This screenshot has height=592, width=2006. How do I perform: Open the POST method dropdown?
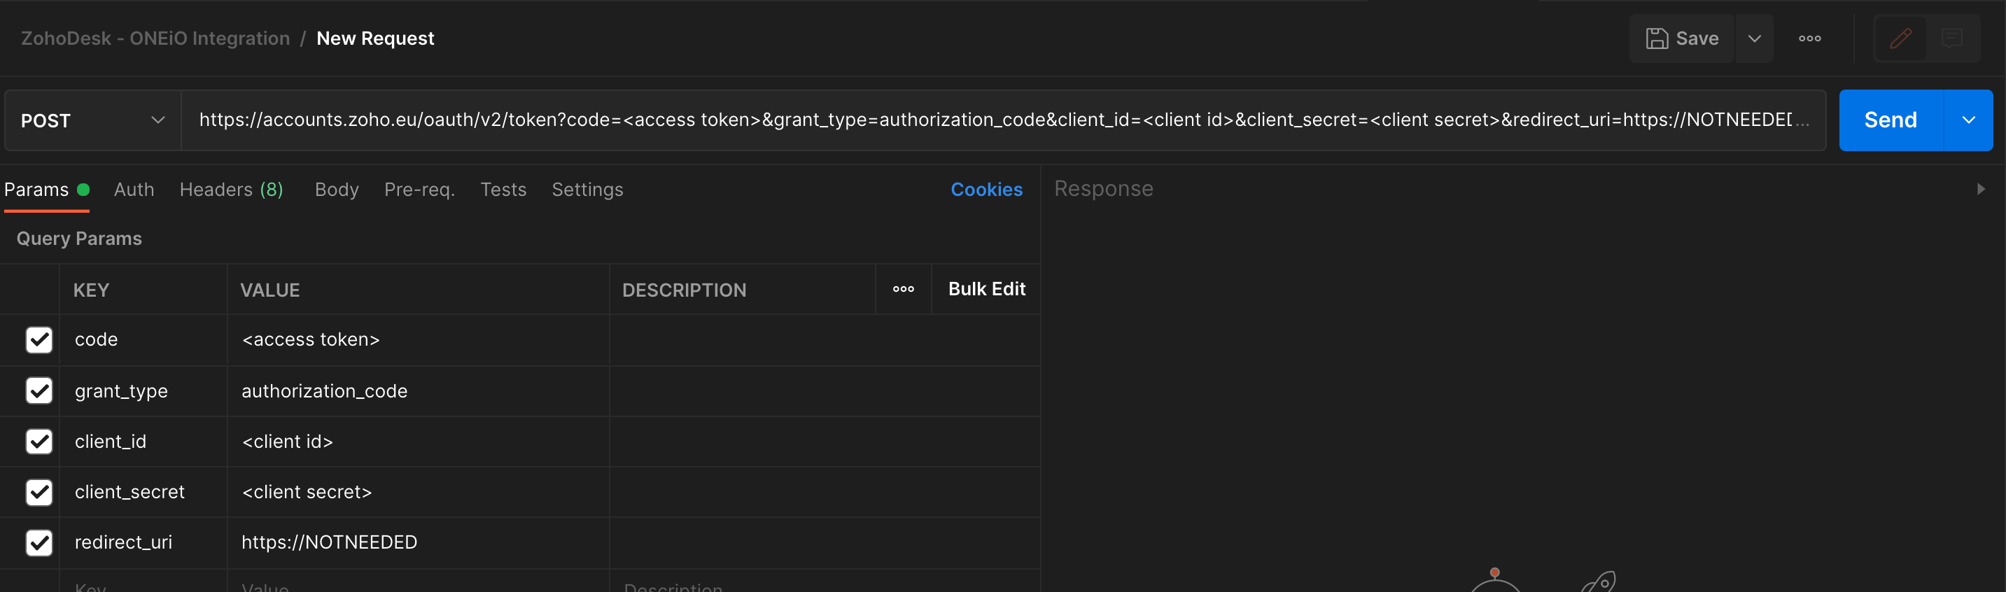tap(92, 120)
